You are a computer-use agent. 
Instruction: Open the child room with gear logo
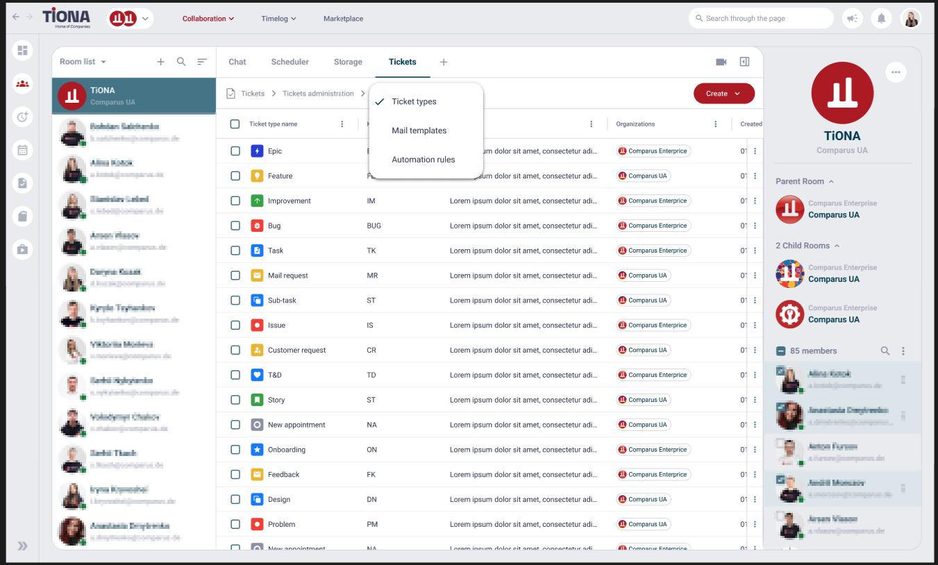(790, 314)
